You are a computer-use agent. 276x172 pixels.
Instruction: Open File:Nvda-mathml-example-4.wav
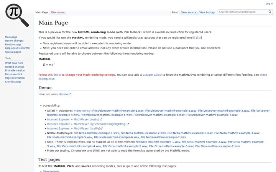coord(237,133)
